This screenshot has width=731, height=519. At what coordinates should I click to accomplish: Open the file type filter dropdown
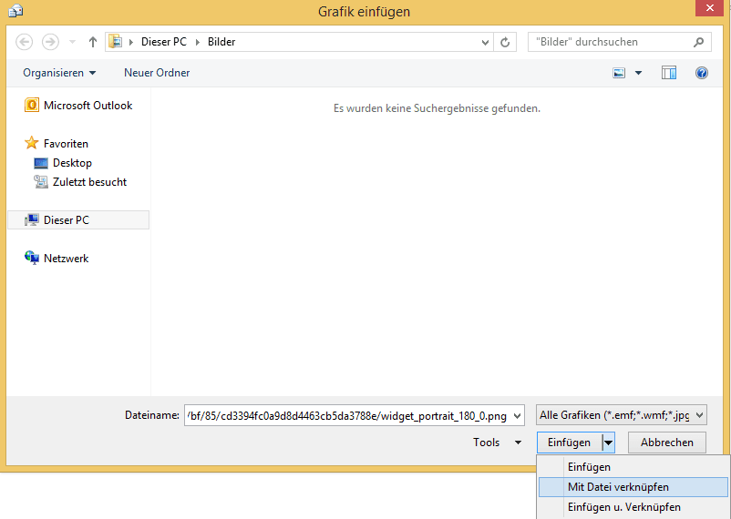pos(622,415)
